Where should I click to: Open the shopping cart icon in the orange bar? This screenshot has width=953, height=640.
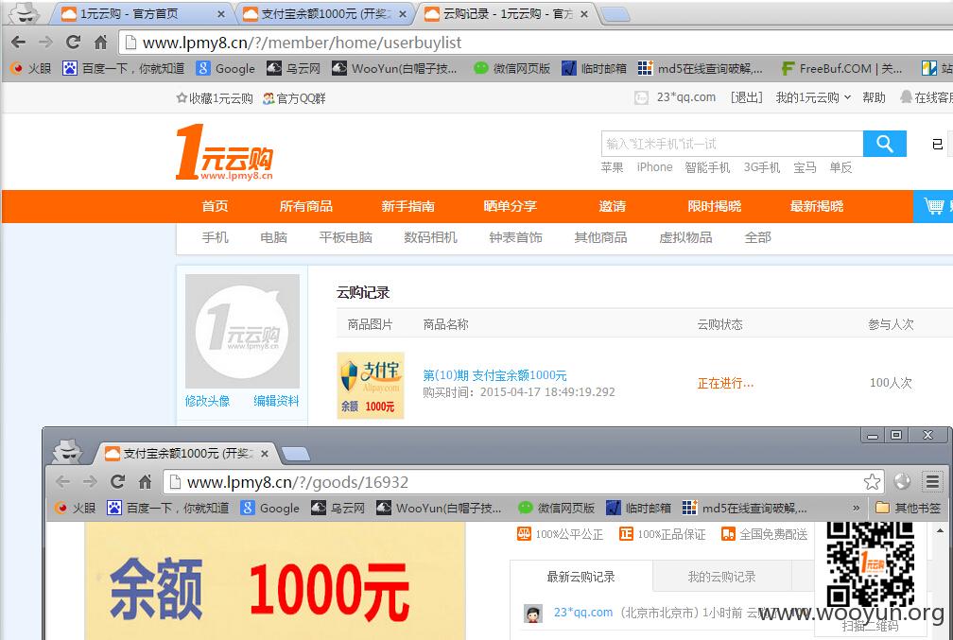tap(933, 206)
